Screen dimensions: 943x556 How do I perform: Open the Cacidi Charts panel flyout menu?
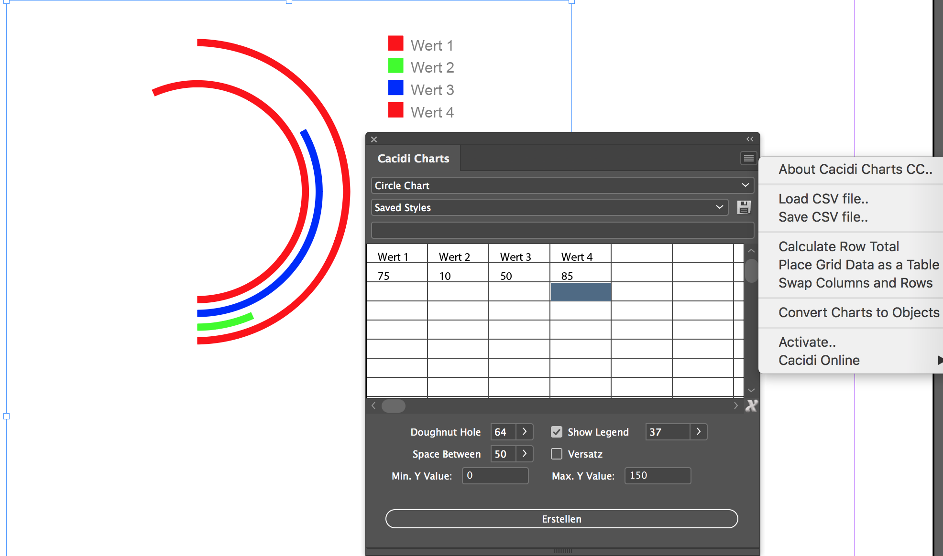pyautogui.click(x=748, y=158)
